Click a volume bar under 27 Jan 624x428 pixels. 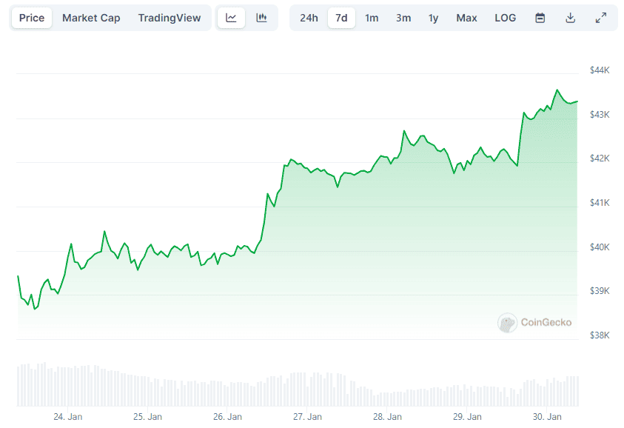tap(307, 385)
